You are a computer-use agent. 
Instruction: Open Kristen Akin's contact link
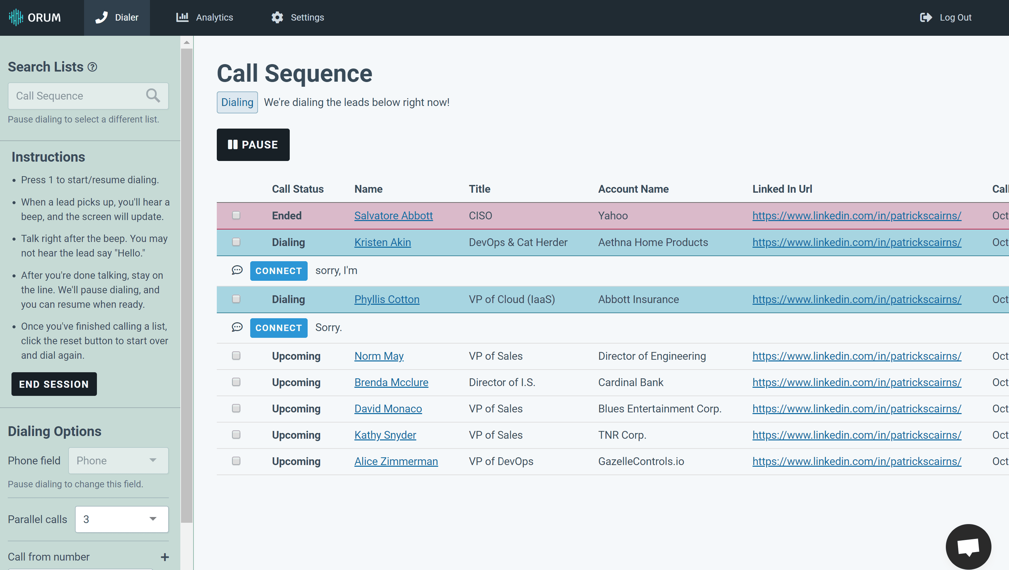pyautogui.click(x=382, y=242)
